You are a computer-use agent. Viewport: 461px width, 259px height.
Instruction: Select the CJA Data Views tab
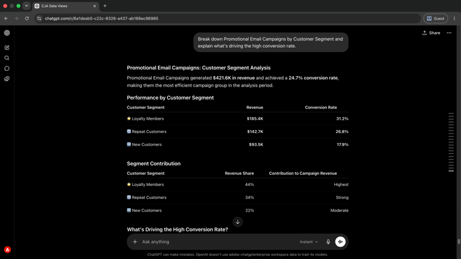click(x=66, y=6)
